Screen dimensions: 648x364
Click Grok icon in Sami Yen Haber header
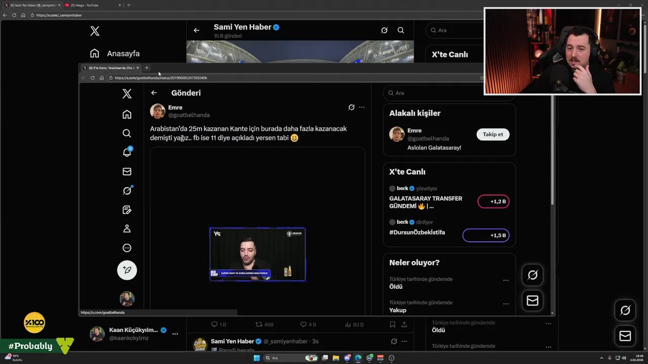[384, 30]
